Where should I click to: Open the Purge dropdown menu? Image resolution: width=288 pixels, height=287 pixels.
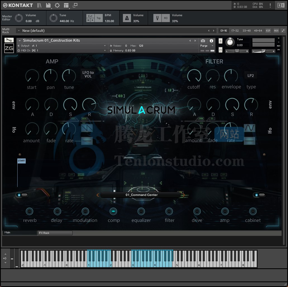coord(207,46)
